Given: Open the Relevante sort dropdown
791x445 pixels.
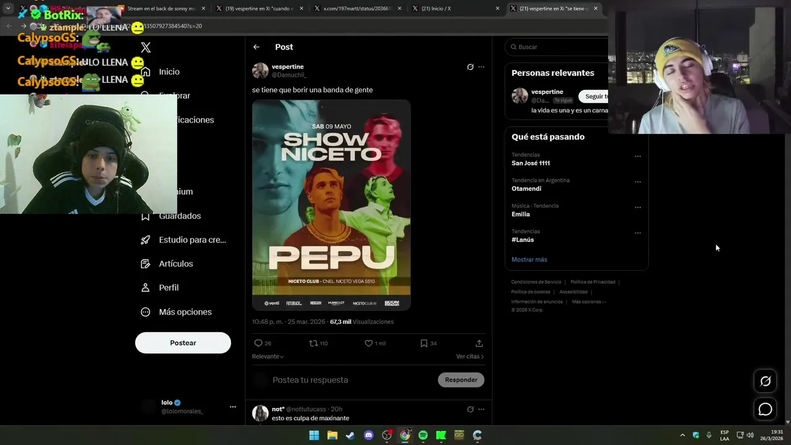Looking at the screenshot, I should 268,357.
